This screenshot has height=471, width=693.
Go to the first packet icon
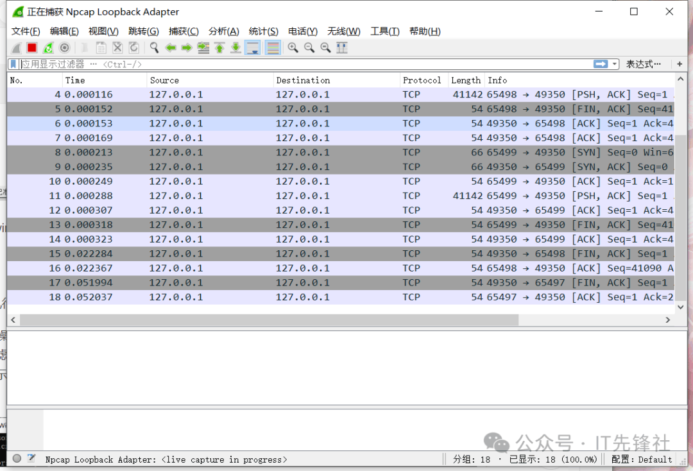click(219, 47)
